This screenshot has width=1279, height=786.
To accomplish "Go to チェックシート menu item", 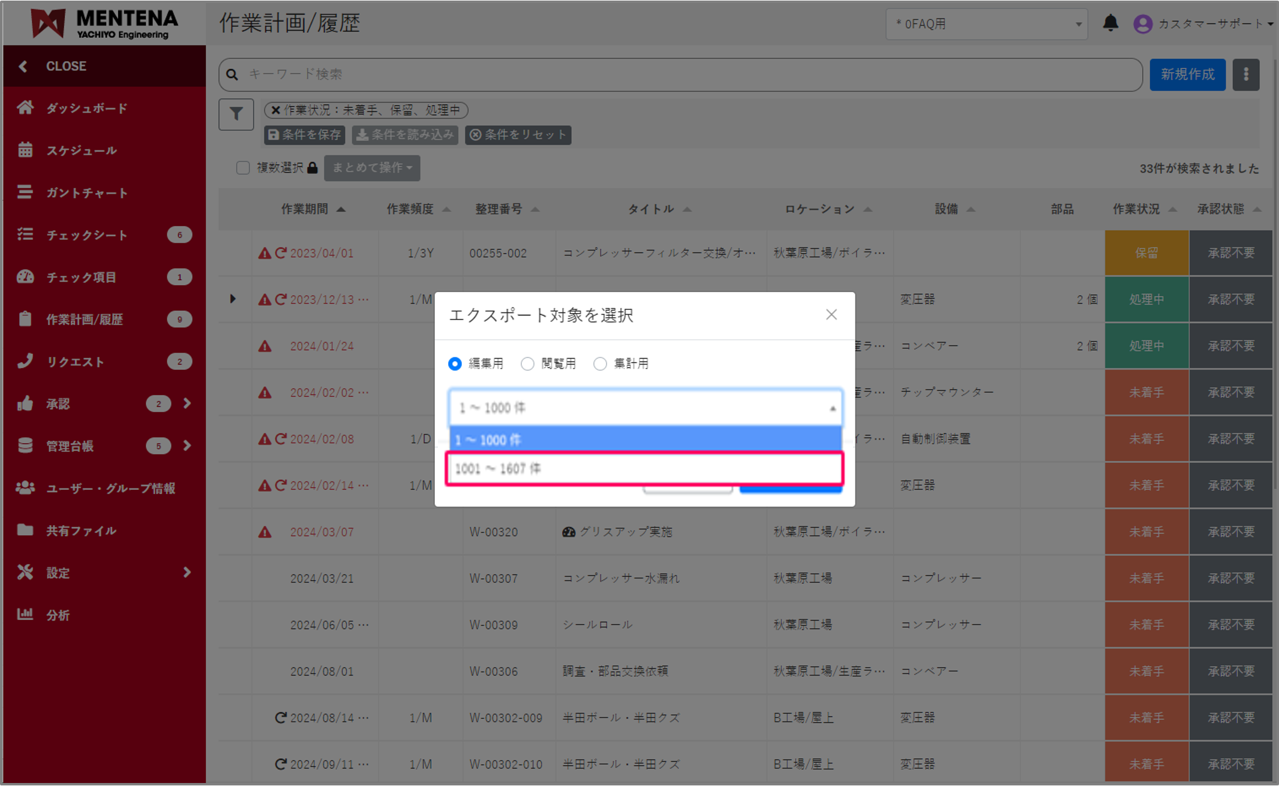I will point(87,235).
